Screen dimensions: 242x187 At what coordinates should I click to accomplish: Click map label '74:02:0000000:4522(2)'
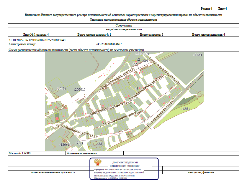[164, 71]
